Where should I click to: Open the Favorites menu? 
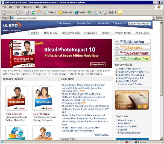click(x=27, y=7)
